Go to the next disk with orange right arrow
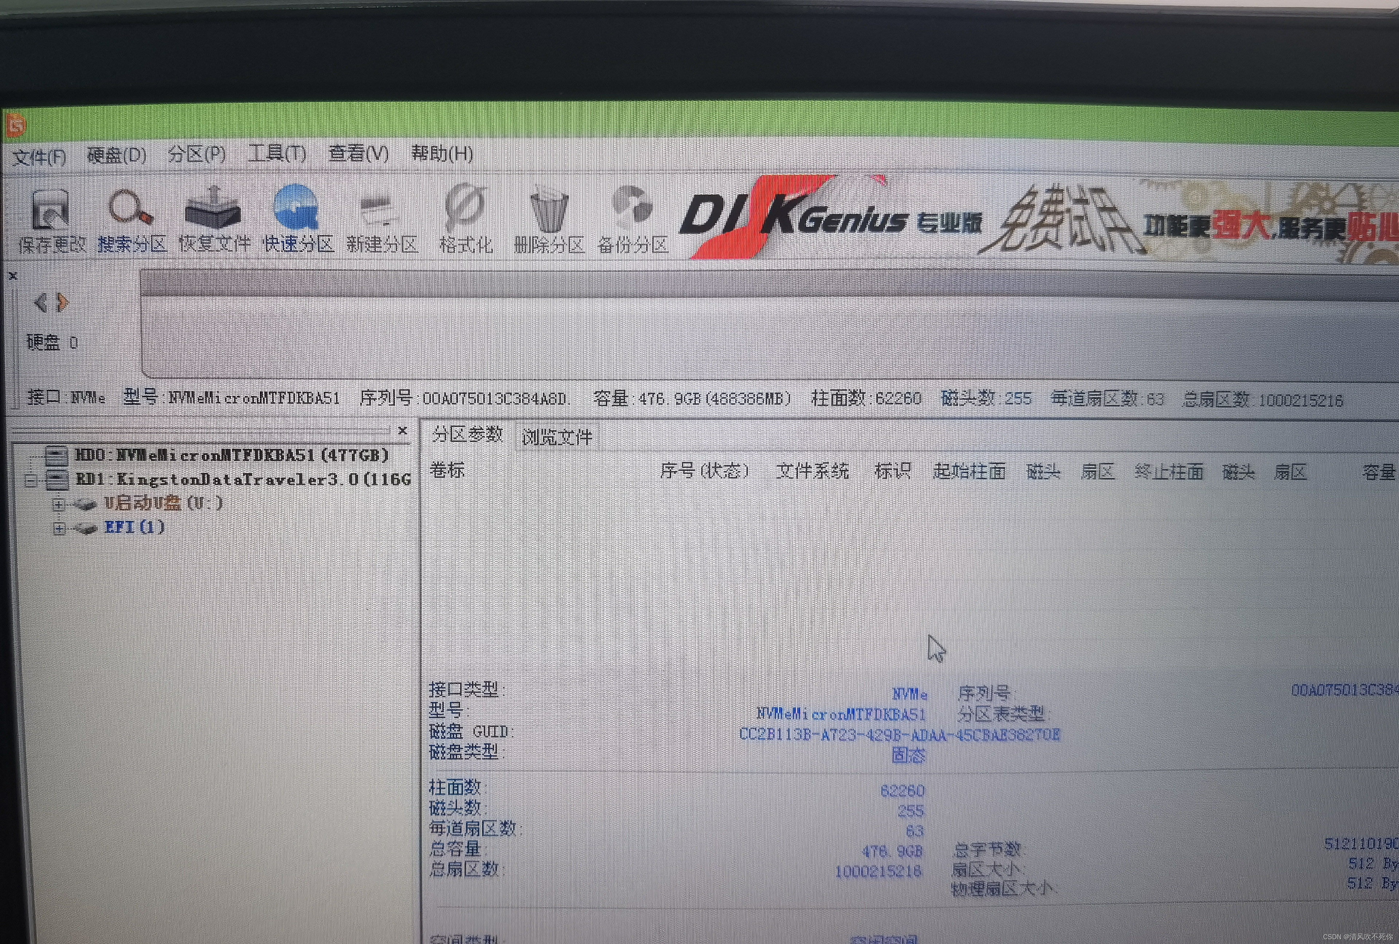Image resolution: width=1399 pixels, height=944 pixels. 63,303
